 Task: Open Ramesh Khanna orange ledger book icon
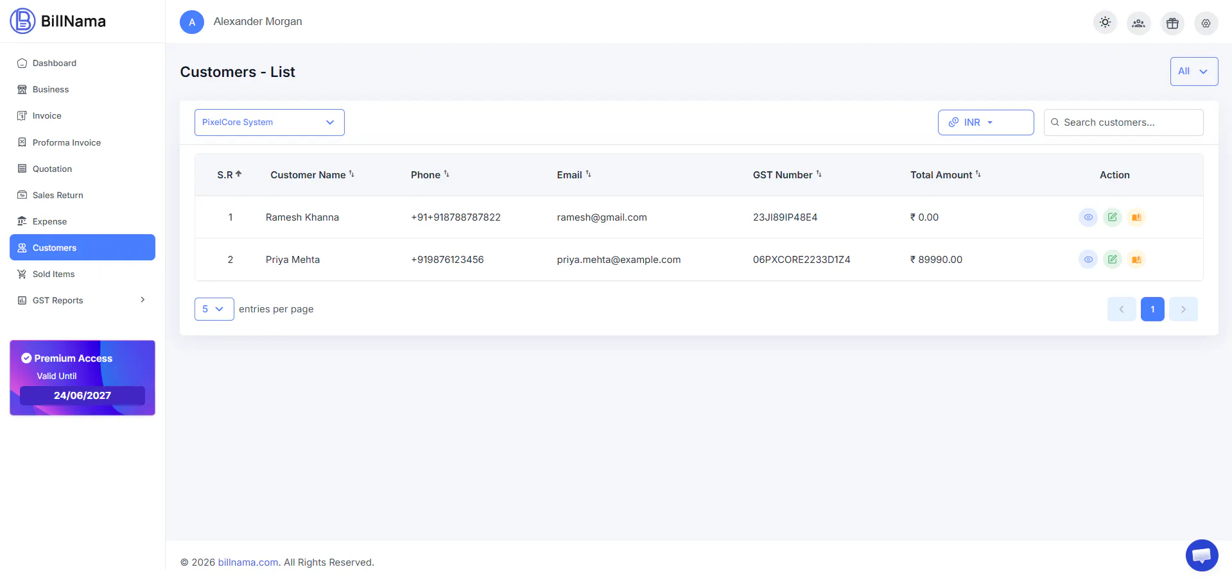click(1136, 217)
